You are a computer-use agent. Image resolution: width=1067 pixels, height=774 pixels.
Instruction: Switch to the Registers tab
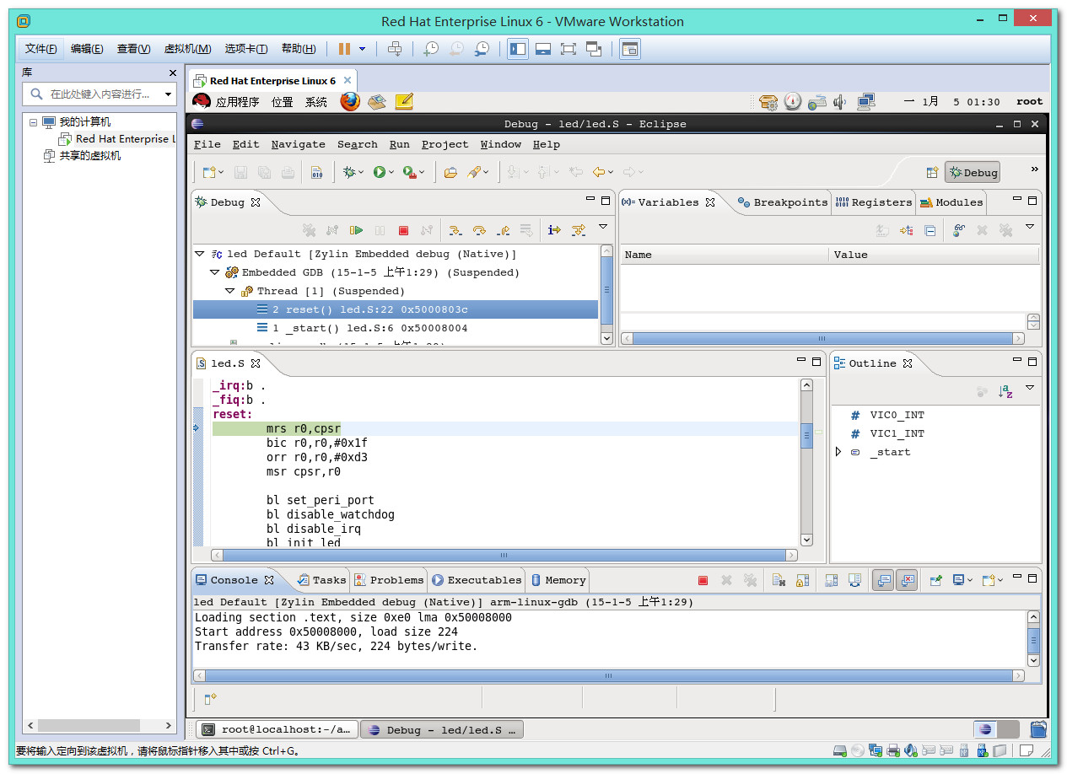[874, 202]
